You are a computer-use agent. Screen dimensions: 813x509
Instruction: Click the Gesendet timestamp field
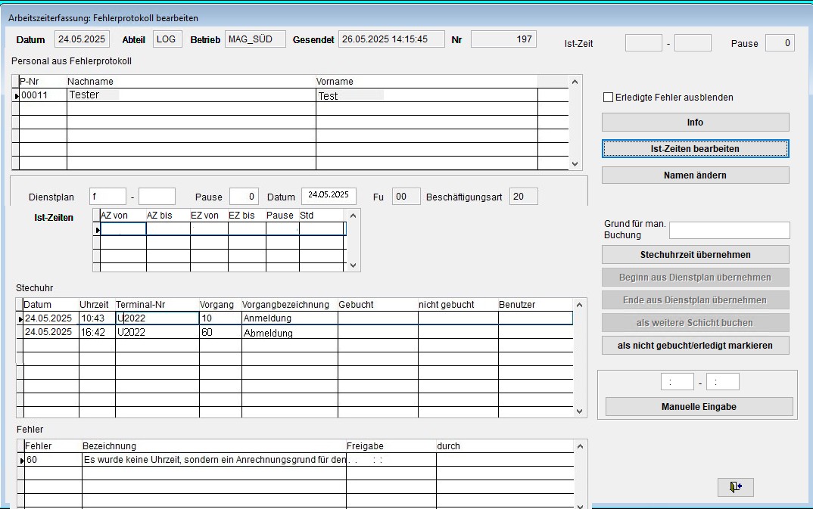coord(391,39)
